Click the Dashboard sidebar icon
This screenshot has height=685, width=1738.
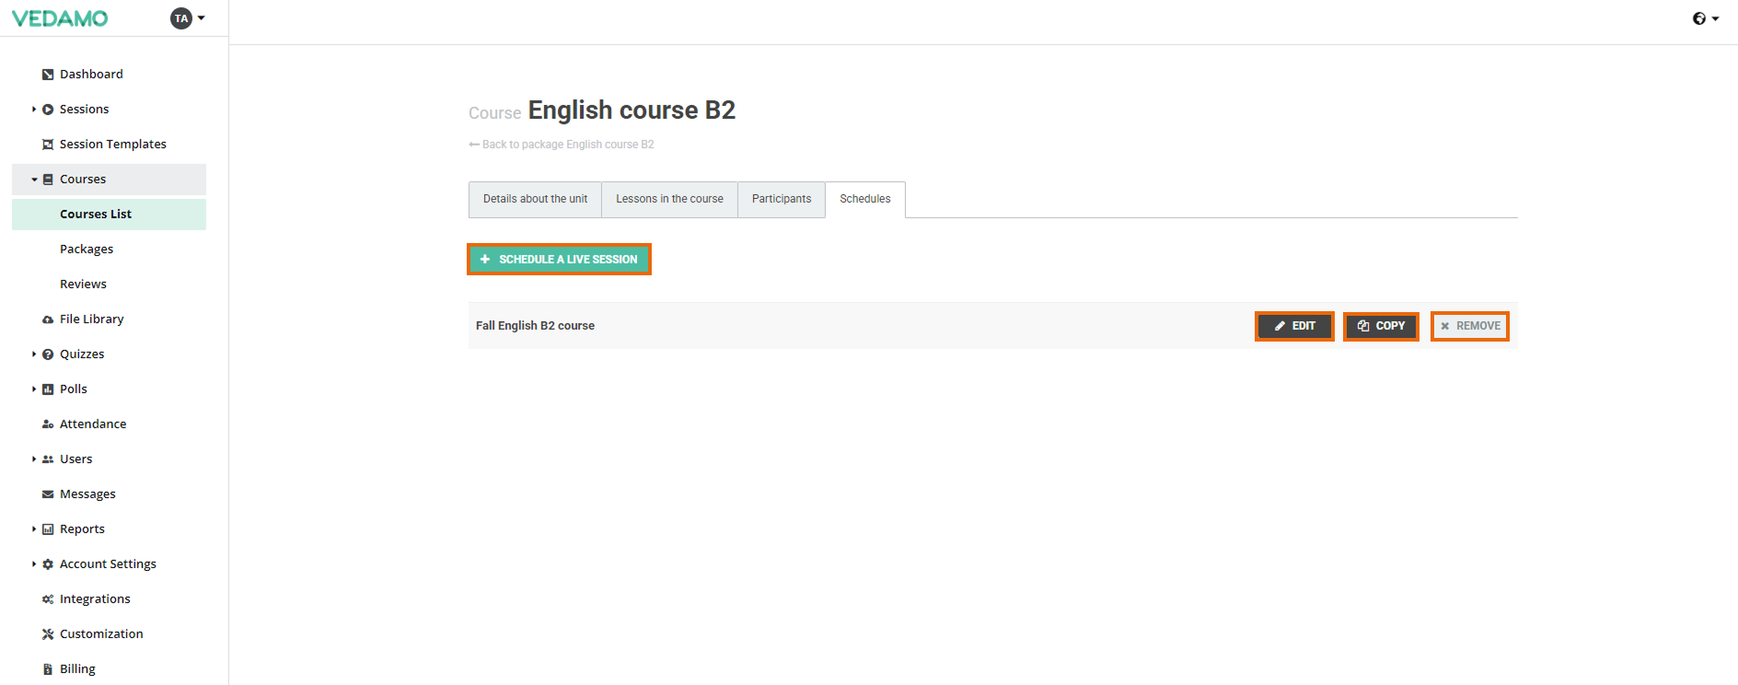48,75
